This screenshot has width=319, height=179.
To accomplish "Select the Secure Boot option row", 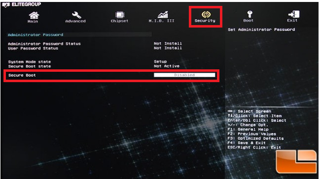I will 111,75.
